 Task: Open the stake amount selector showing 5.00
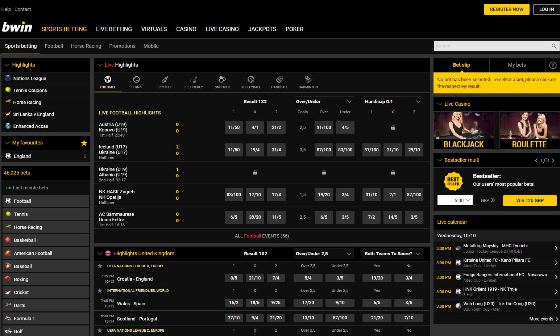[x=455, y=200]
